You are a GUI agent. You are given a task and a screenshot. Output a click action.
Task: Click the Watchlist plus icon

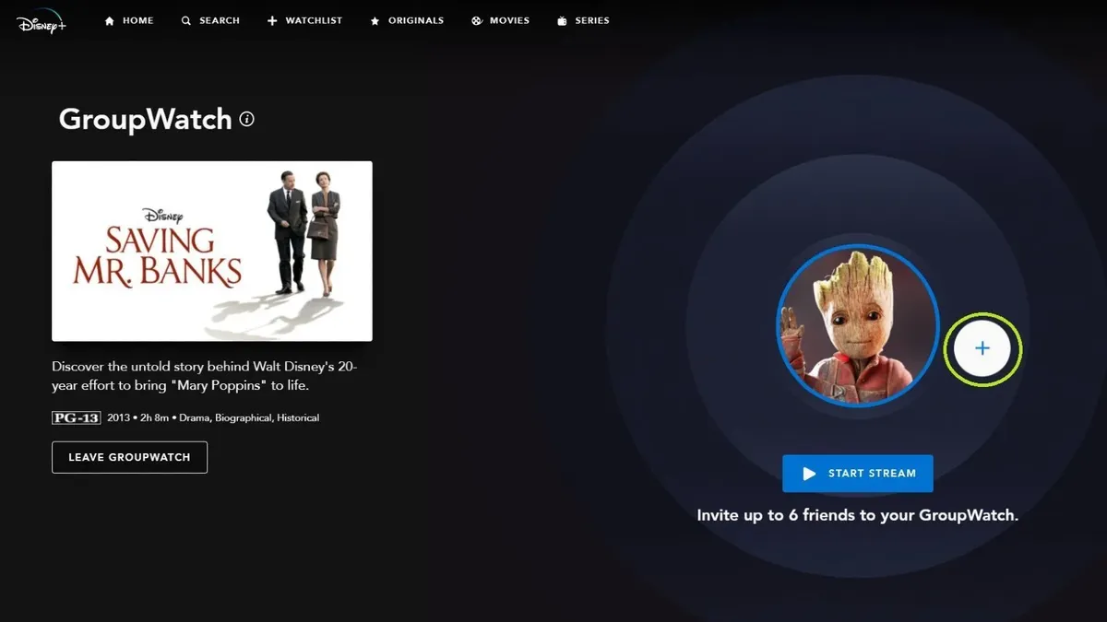[x=271, y=20]
